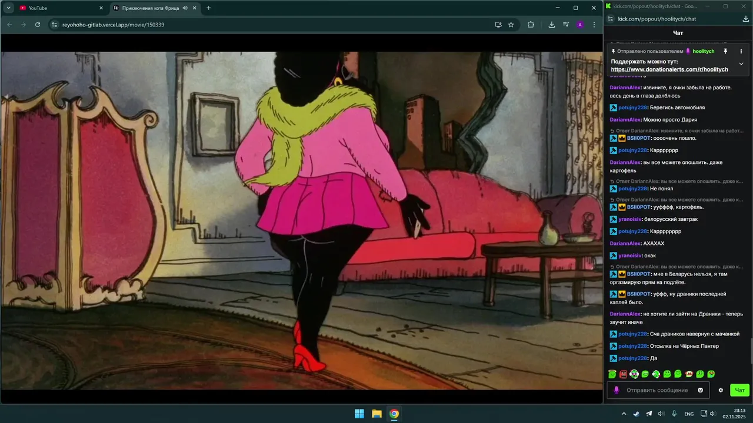Screen dimensions: 753x423
Task: Open site settings icon in Kick chat window
Action: click(611, 19)
